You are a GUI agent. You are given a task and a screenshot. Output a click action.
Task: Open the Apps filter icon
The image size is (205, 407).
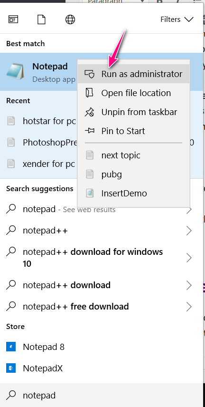tap(13, 19)
